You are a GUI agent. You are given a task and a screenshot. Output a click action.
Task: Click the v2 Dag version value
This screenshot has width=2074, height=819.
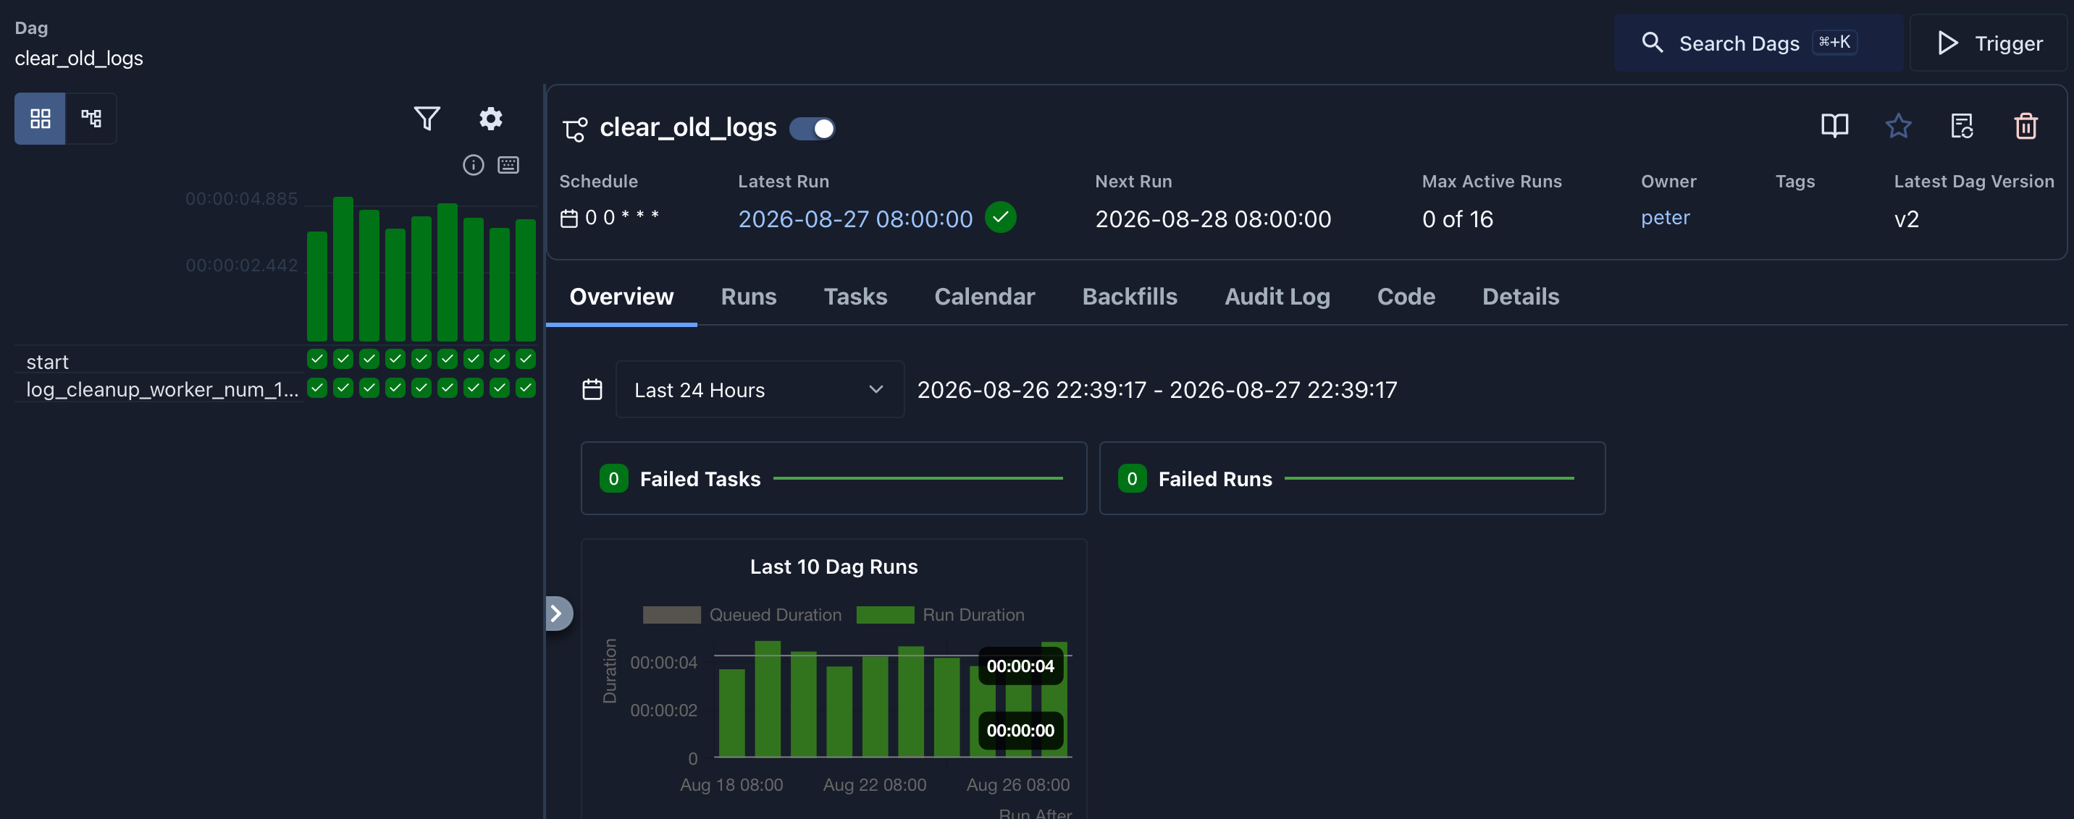(x=1906, y=218)
